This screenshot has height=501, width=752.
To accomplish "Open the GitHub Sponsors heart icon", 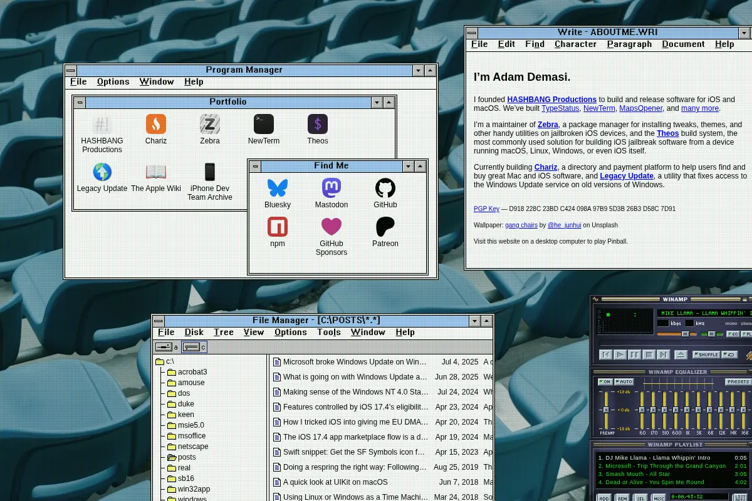I will [332, 237].
